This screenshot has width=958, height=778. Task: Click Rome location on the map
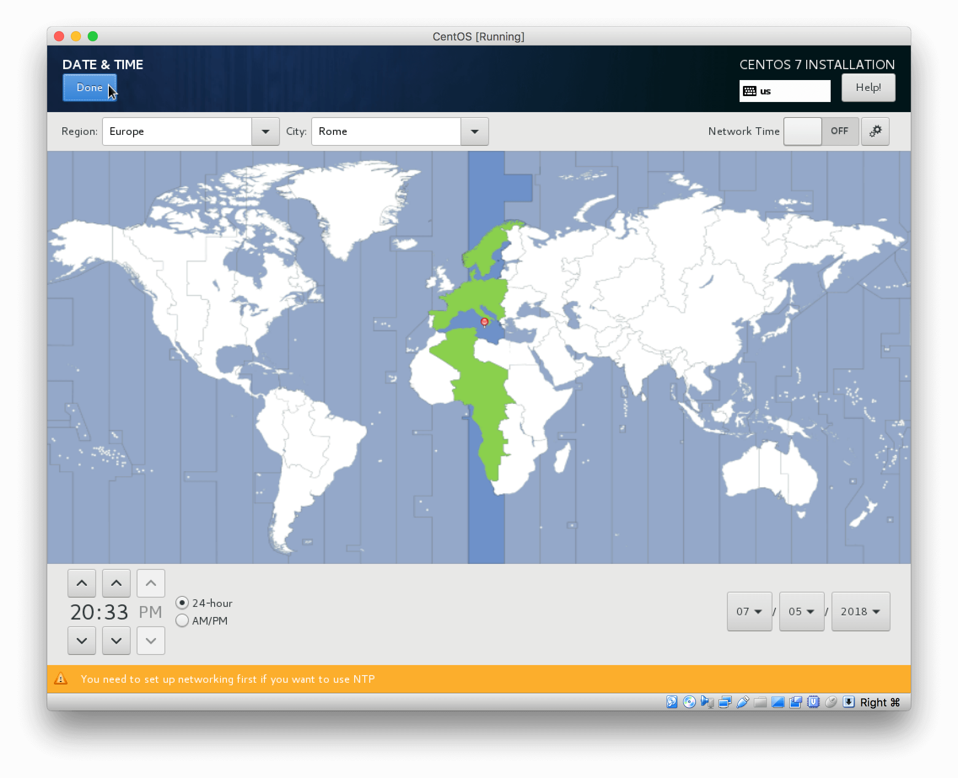484,322
